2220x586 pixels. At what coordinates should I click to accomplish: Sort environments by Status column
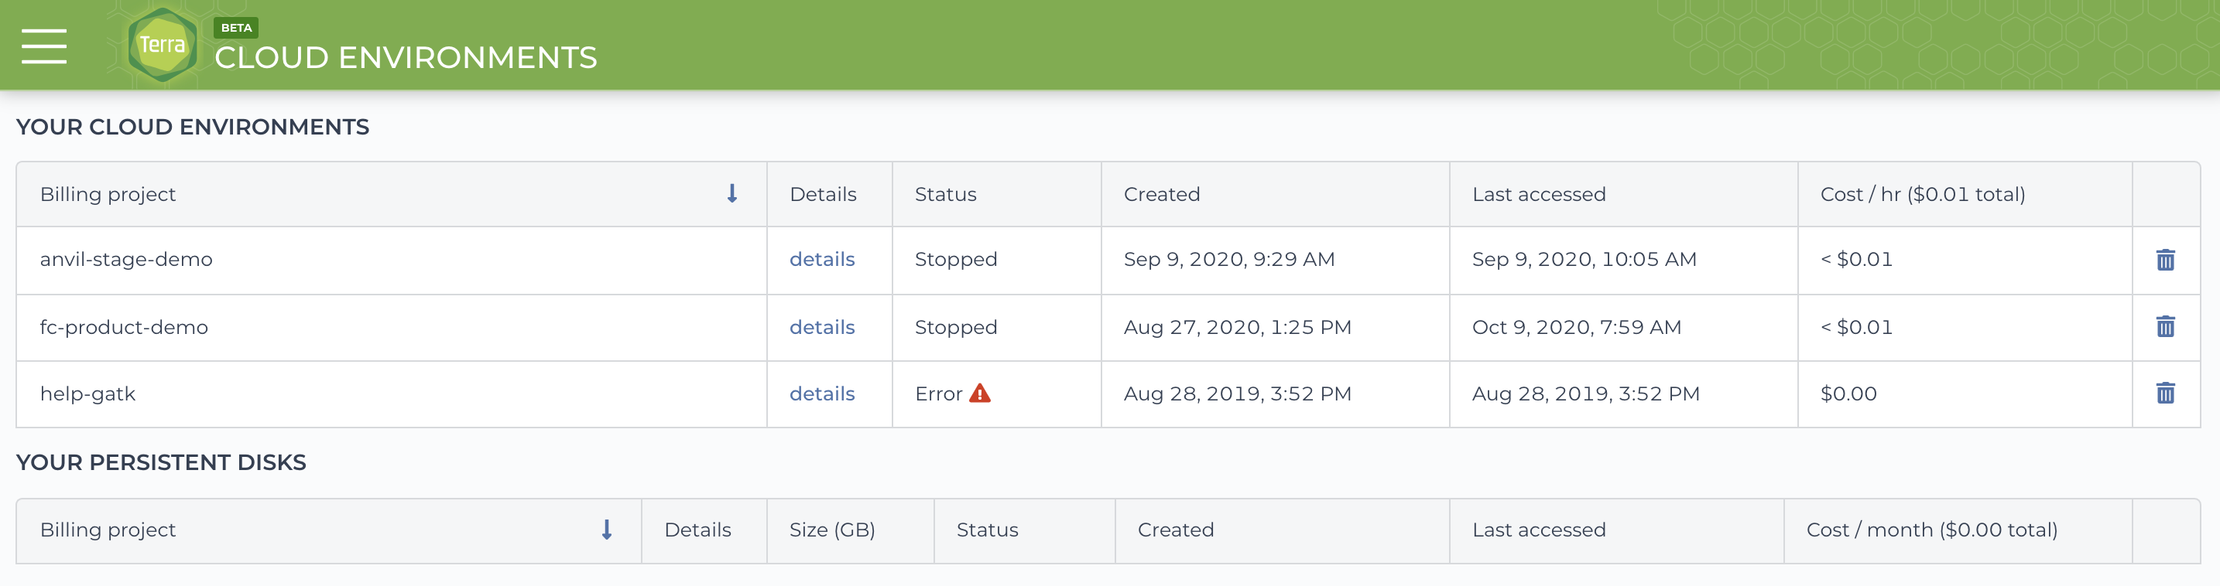pyautogui.click(x=945, y=195)
